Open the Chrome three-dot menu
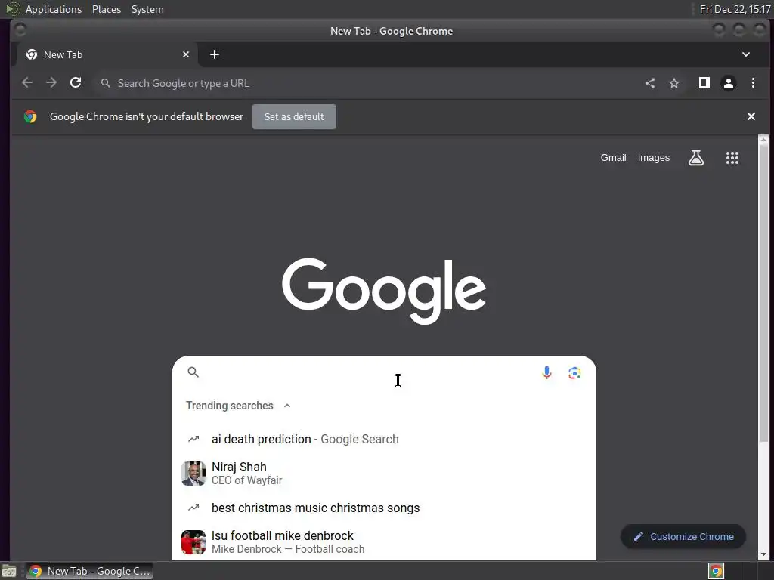The width and height of the screenshot is (774, 580). (753, 83)
